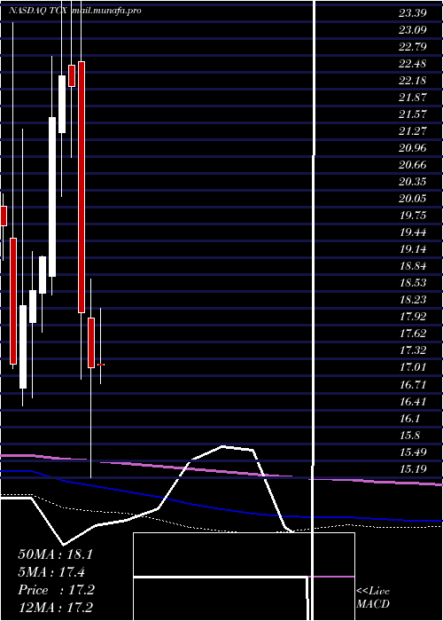Click the 5MA : 17.4 label
The image size is (443, 621).
click(51, 572)
